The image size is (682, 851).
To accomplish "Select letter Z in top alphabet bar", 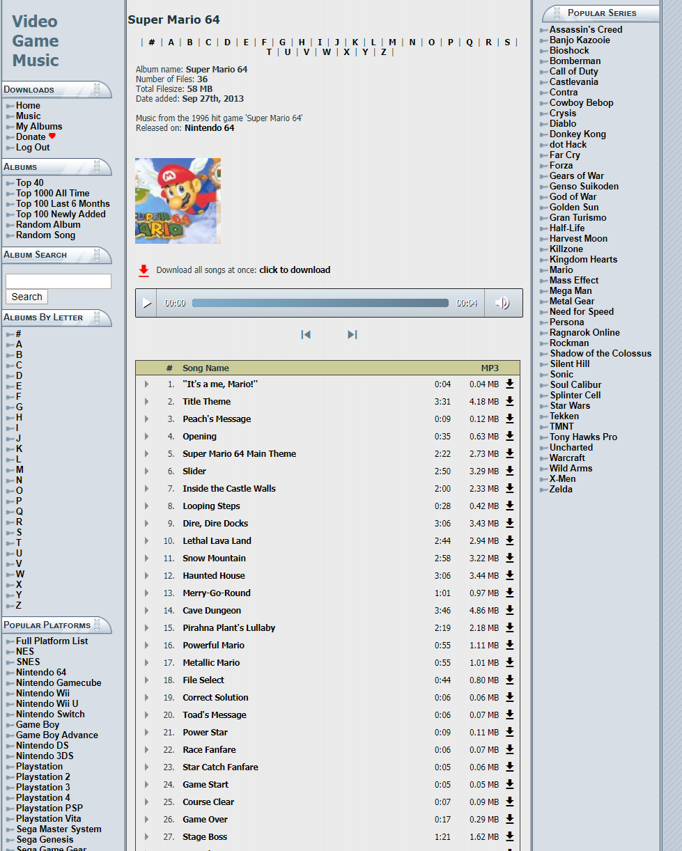I will (x=383, y=52).
